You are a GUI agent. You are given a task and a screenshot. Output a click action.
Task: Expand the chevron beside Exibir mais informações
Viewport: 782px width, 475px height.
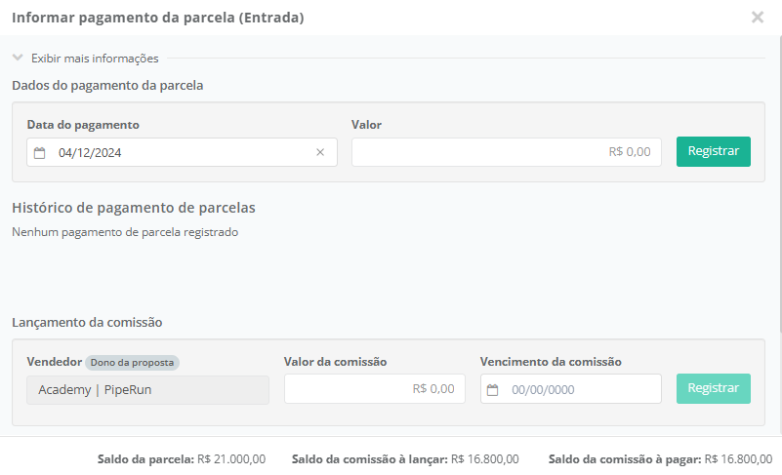[18, 58]
